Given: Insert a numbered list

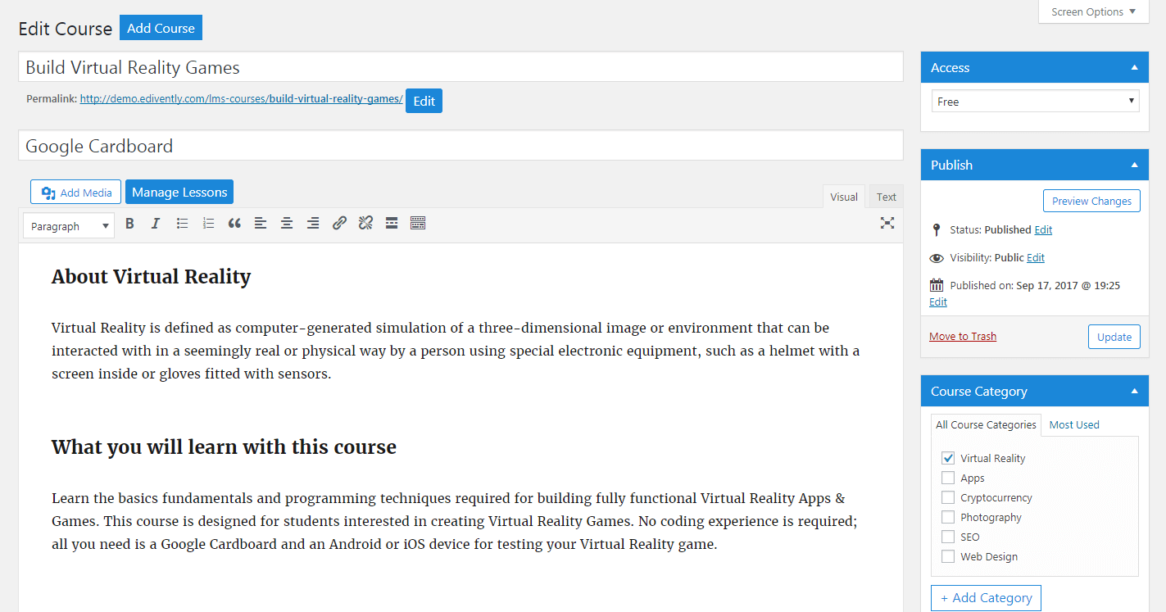Looking at the screenshot, I should [x=208, y=223].
